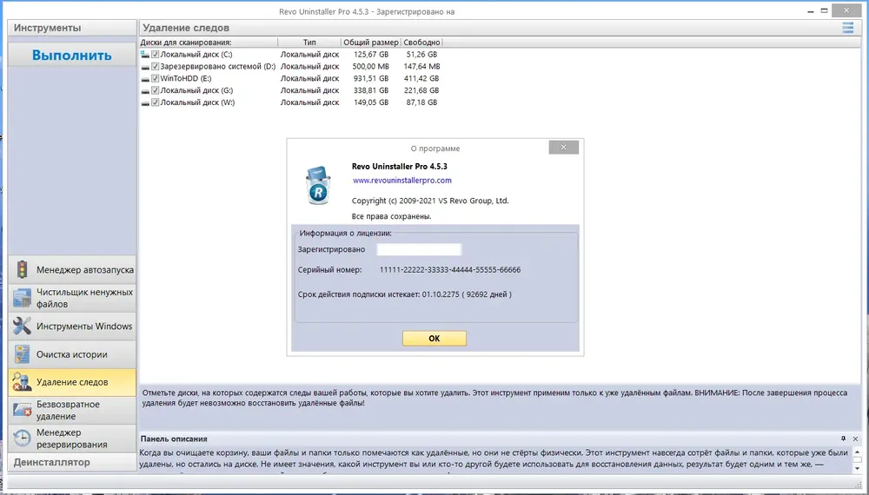Click the Copyright 2009-2021 VS Revo Group text
Viewport: 869px width, 495px height.
[430, 201]
